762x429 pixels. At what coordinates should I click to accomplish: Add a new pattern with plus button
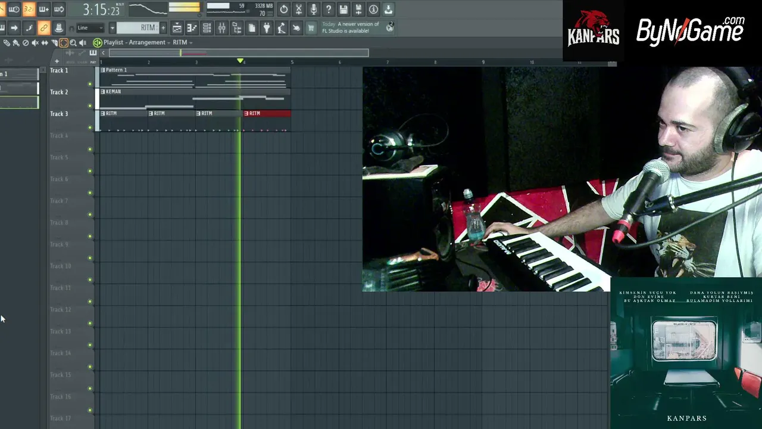(x=163, y=28)
